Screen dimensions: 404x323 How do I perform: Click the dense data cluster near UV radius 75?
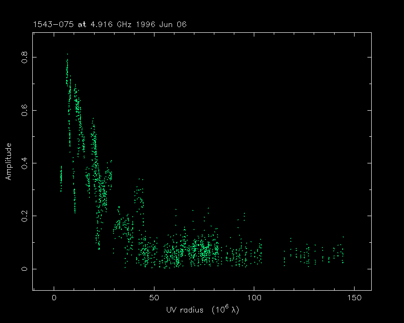[x=204, y=249]
